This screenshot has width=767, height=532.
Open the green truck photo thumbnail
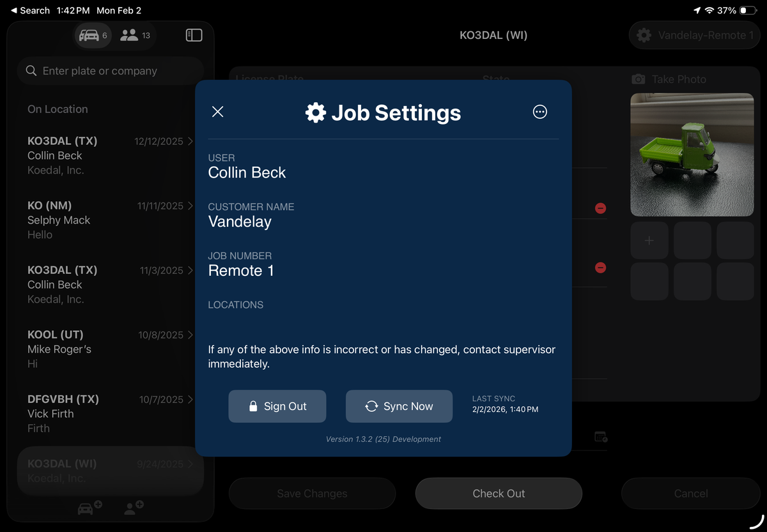pos(692,155)
